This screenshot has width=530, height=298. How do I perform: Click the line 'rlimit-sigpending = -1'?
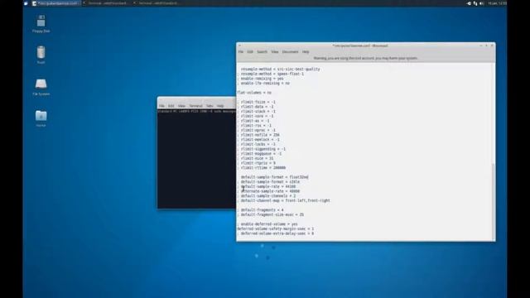pyautogui.click(x=262, y=149)
